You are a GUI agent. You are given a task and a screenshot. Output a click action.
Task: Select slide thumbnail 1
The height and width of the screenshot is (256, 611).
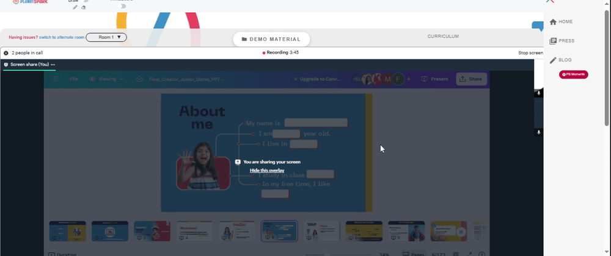(67, 231)
